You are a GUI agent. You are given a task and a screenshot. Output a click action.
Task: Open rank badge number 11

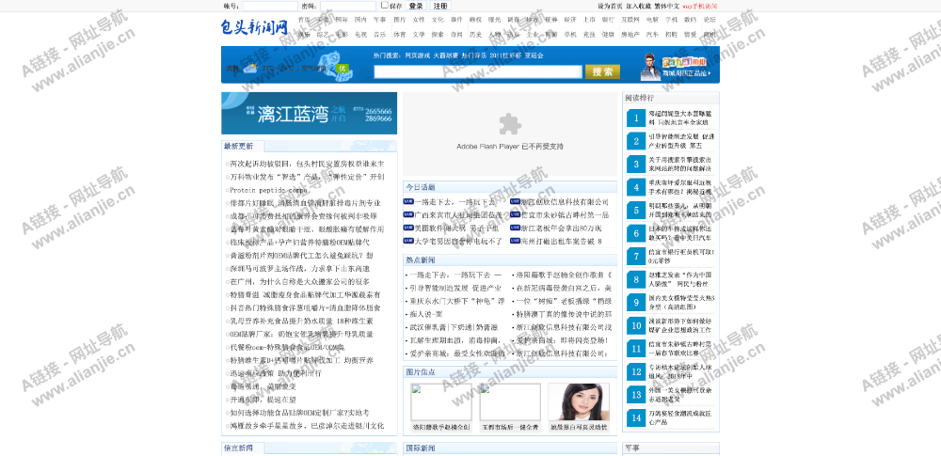[635, 349]
